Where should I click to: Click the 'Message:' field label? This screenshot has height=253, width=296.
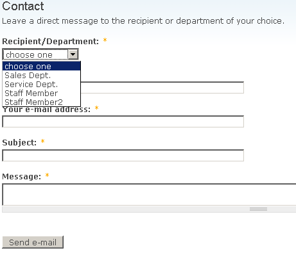22,176
